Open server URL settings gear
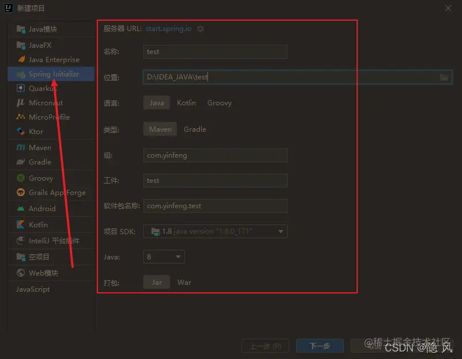Image resolution: width=462 pixels, height=359 pixels. (x=199, y=28)
